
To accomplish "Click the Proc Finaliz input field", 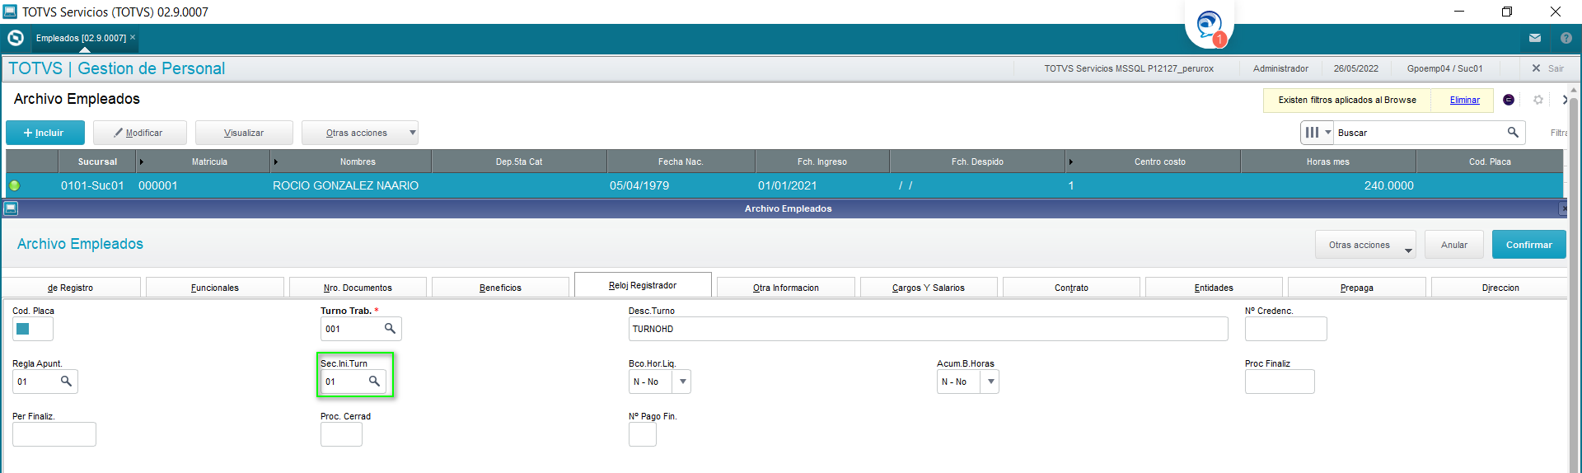I will click(1279, 382).
